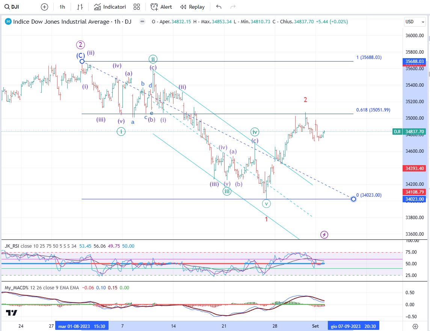430x331 pixels.
Task: Open the bar style chart type icon
Action: tap(80, 7)
